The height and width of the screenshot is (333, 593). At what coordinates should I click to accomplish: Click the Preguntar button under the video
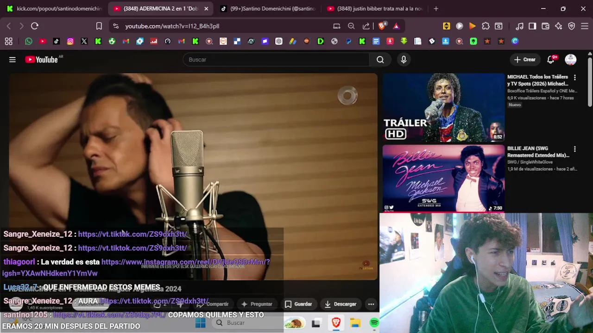[x=256, y=304]
